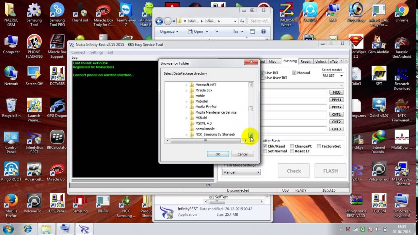Toggle Use INI checkbox
Screen dimensions: 418x235
pyautogui.click(x=263, y=73)
